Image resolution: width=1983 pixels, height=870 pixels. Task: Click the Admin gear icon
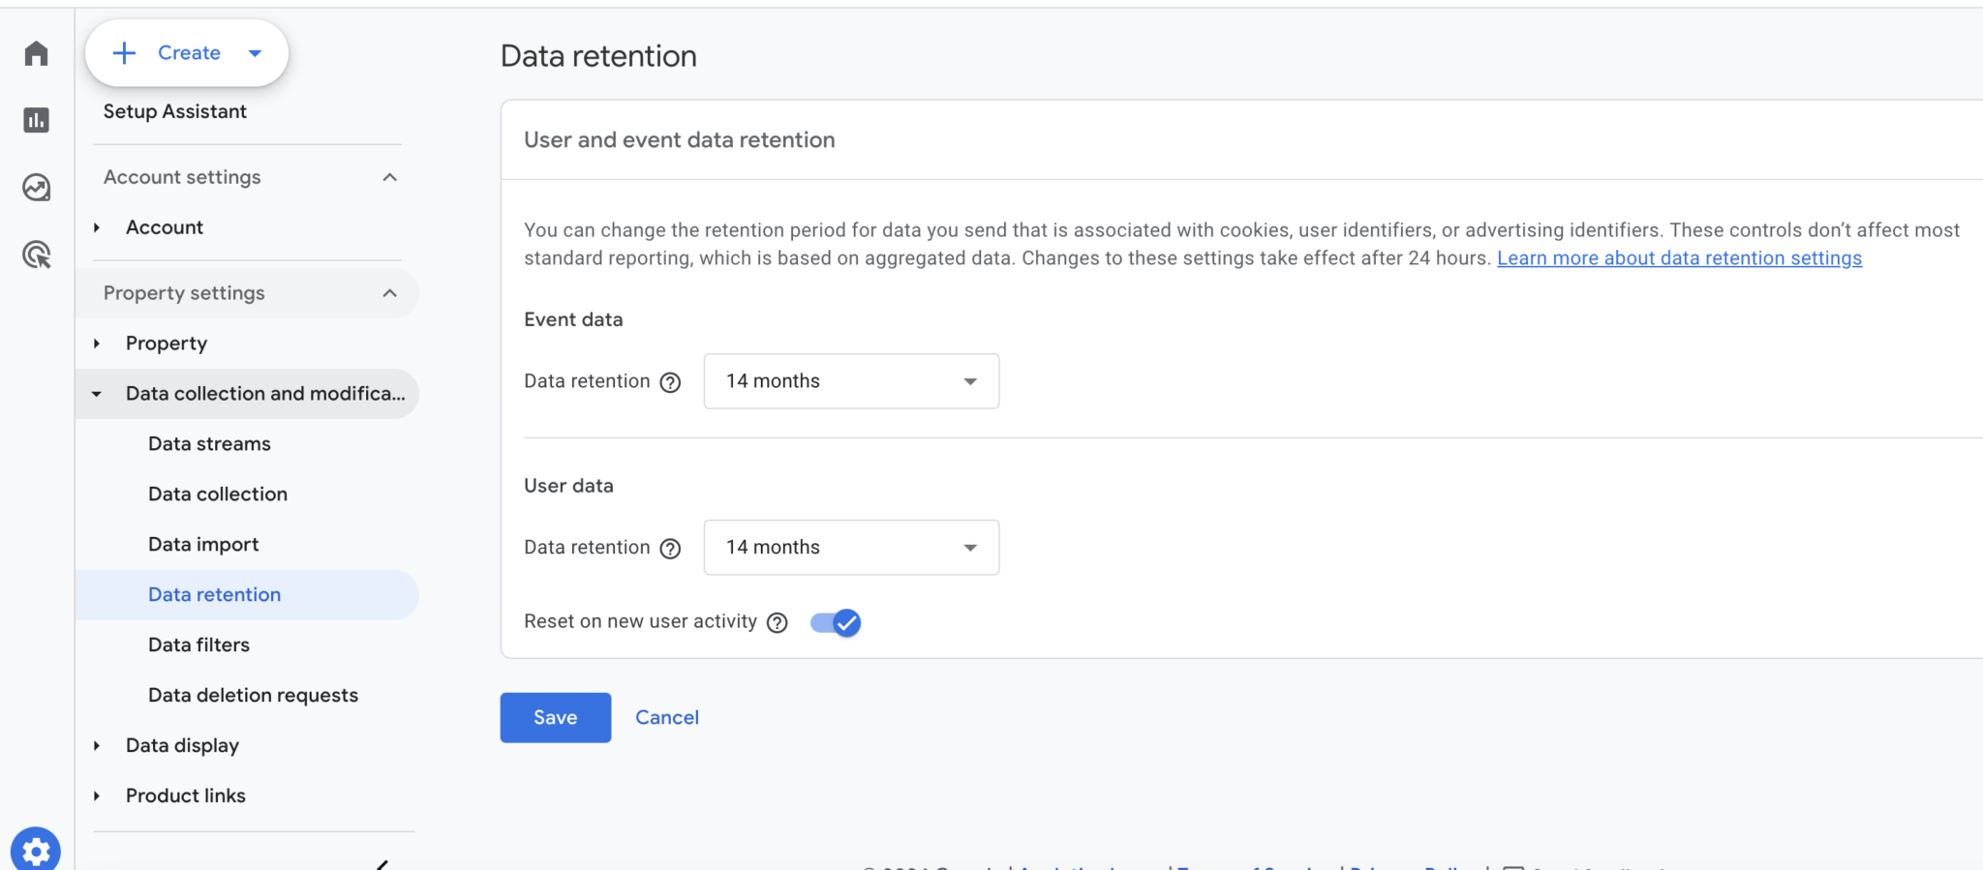point(36,851)
